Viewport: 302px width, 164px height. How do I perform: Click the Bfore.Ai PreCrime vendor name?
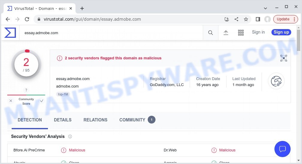(x=29, y=150)
